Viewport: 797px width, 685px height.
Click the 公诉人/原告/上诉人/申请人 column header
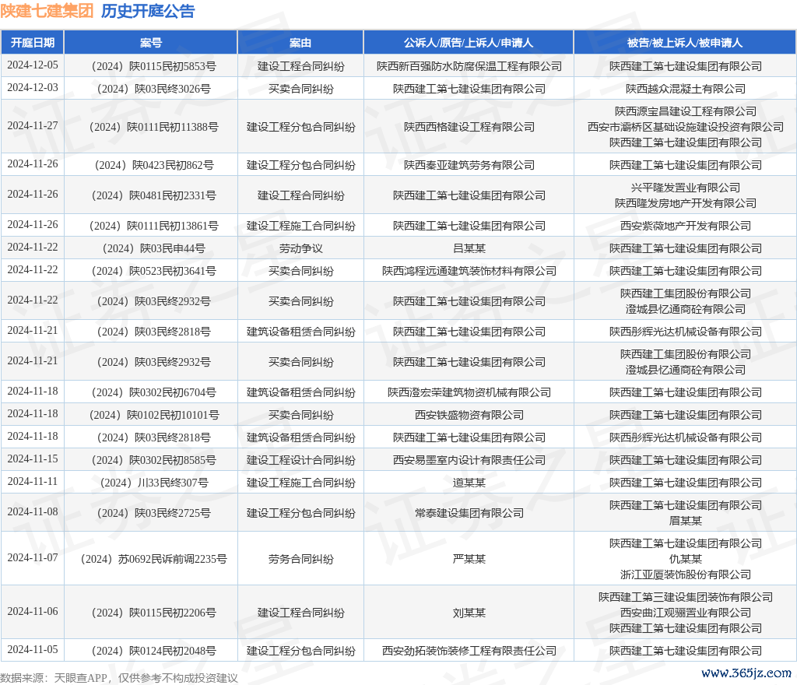tap(469, 43)
